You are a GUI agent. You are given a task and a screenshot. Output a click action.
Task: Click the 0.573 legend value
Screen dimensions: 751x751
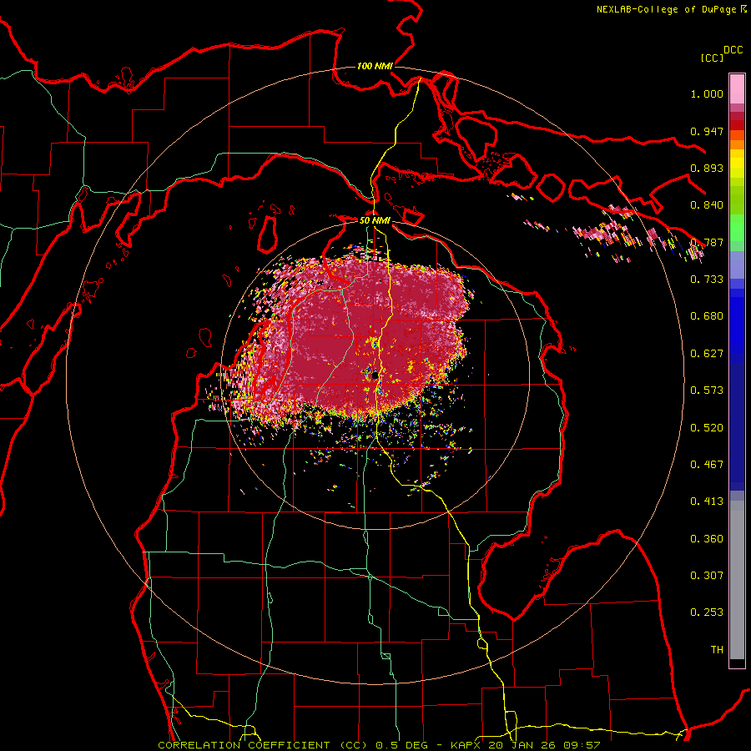coord(707,391)
